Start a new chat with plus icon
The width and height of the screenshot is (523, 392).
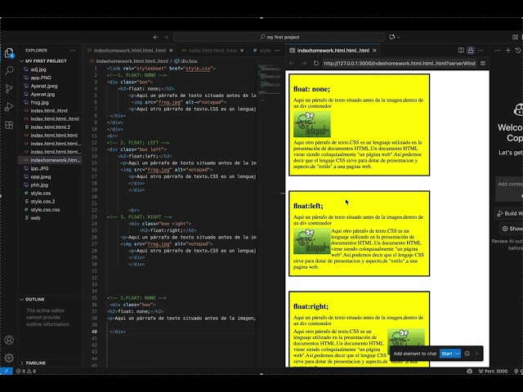508,51
